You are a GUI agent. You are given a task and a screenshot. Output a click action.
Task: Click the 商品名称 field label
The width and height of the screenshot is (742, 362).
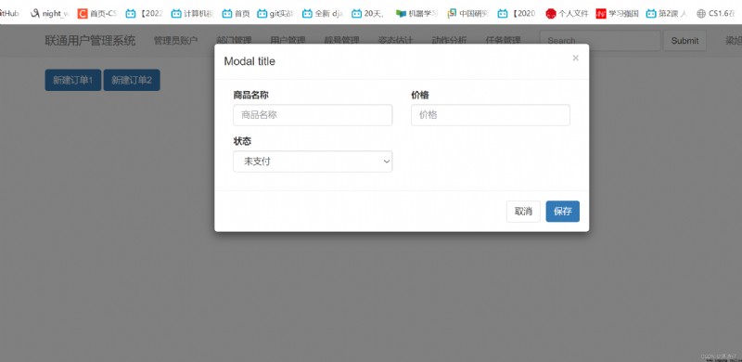[x=250, y=96]
